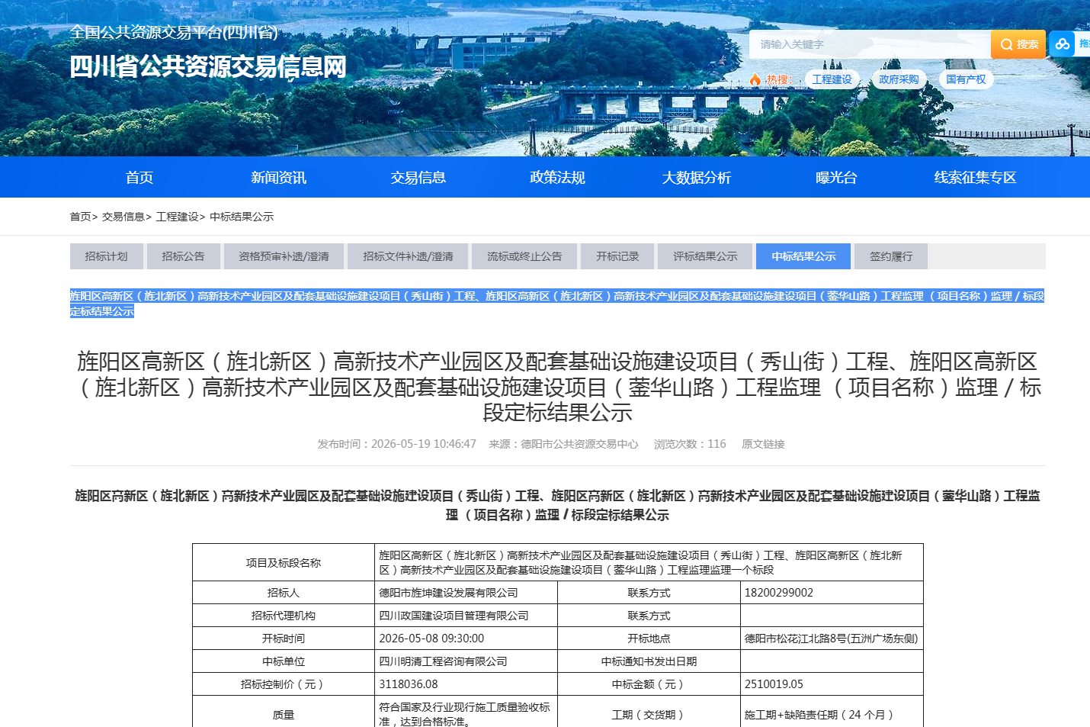Switch to the 招标文件补遗/澄清 tab
Image resolution: width=1090 pixels, height=727 pixels.
(x=409, y=256)
